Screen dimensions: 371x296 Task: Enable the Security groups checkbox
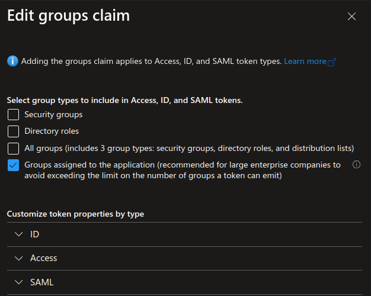coord(14,114)
